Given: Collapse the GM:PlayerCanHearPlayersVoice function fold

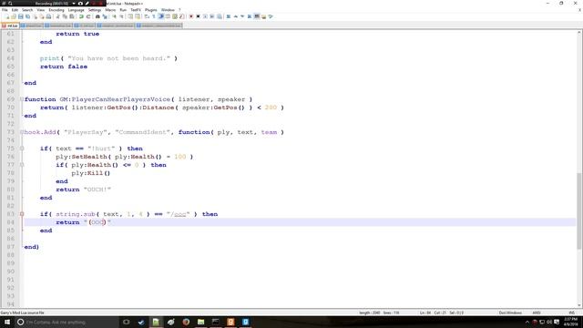Looking at the screenshot, I should pos(22,99).
